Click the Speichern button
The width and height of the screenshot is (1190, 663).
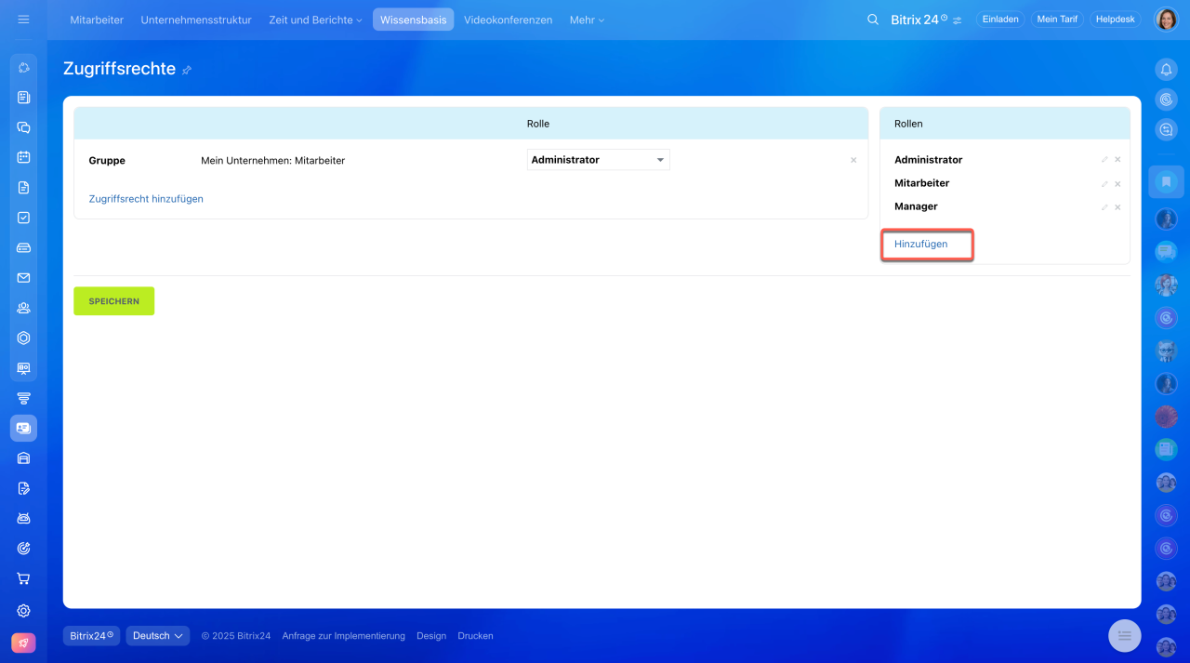tap(113, 301)
